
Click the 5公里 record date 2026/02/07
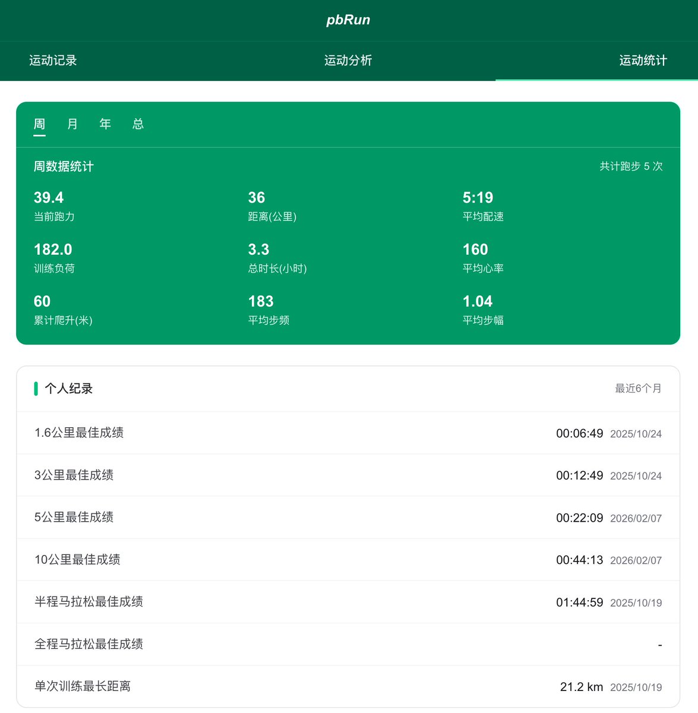[636, 519]
